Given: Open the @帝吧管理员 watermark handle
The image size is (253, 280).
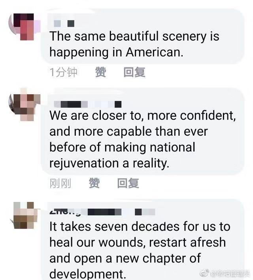Looking at the screenshot, I should tap(230, 273).
